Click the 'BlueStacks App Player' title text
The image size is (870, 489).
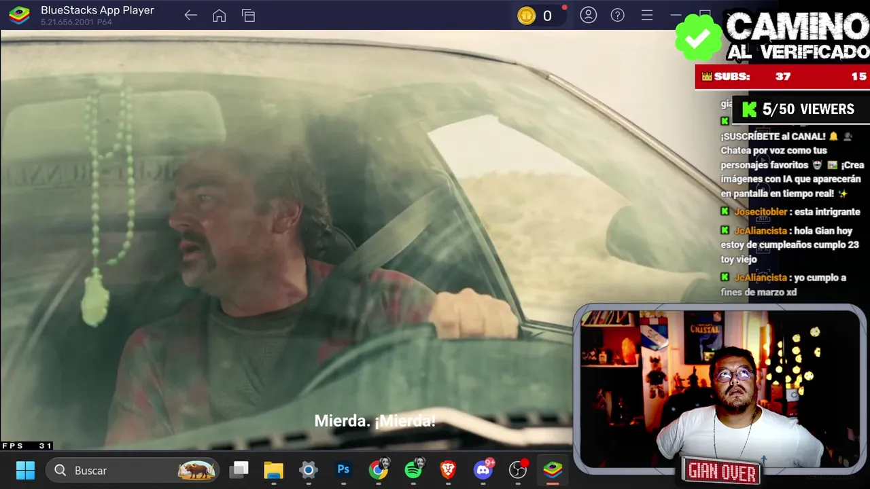[x=97, y=10]
